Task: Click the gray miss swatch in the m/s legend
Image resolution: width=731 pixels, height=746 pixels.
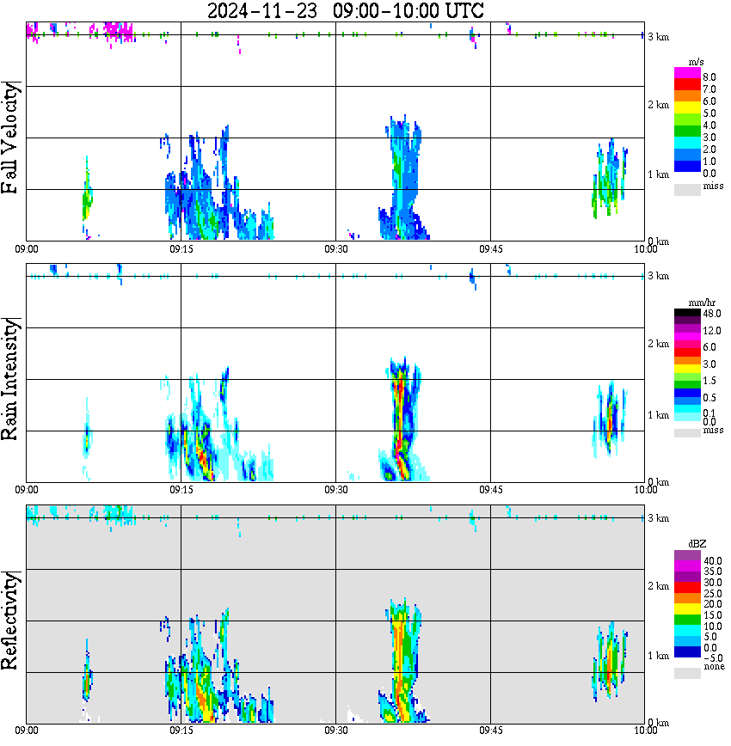Action: tap(687, 189)
